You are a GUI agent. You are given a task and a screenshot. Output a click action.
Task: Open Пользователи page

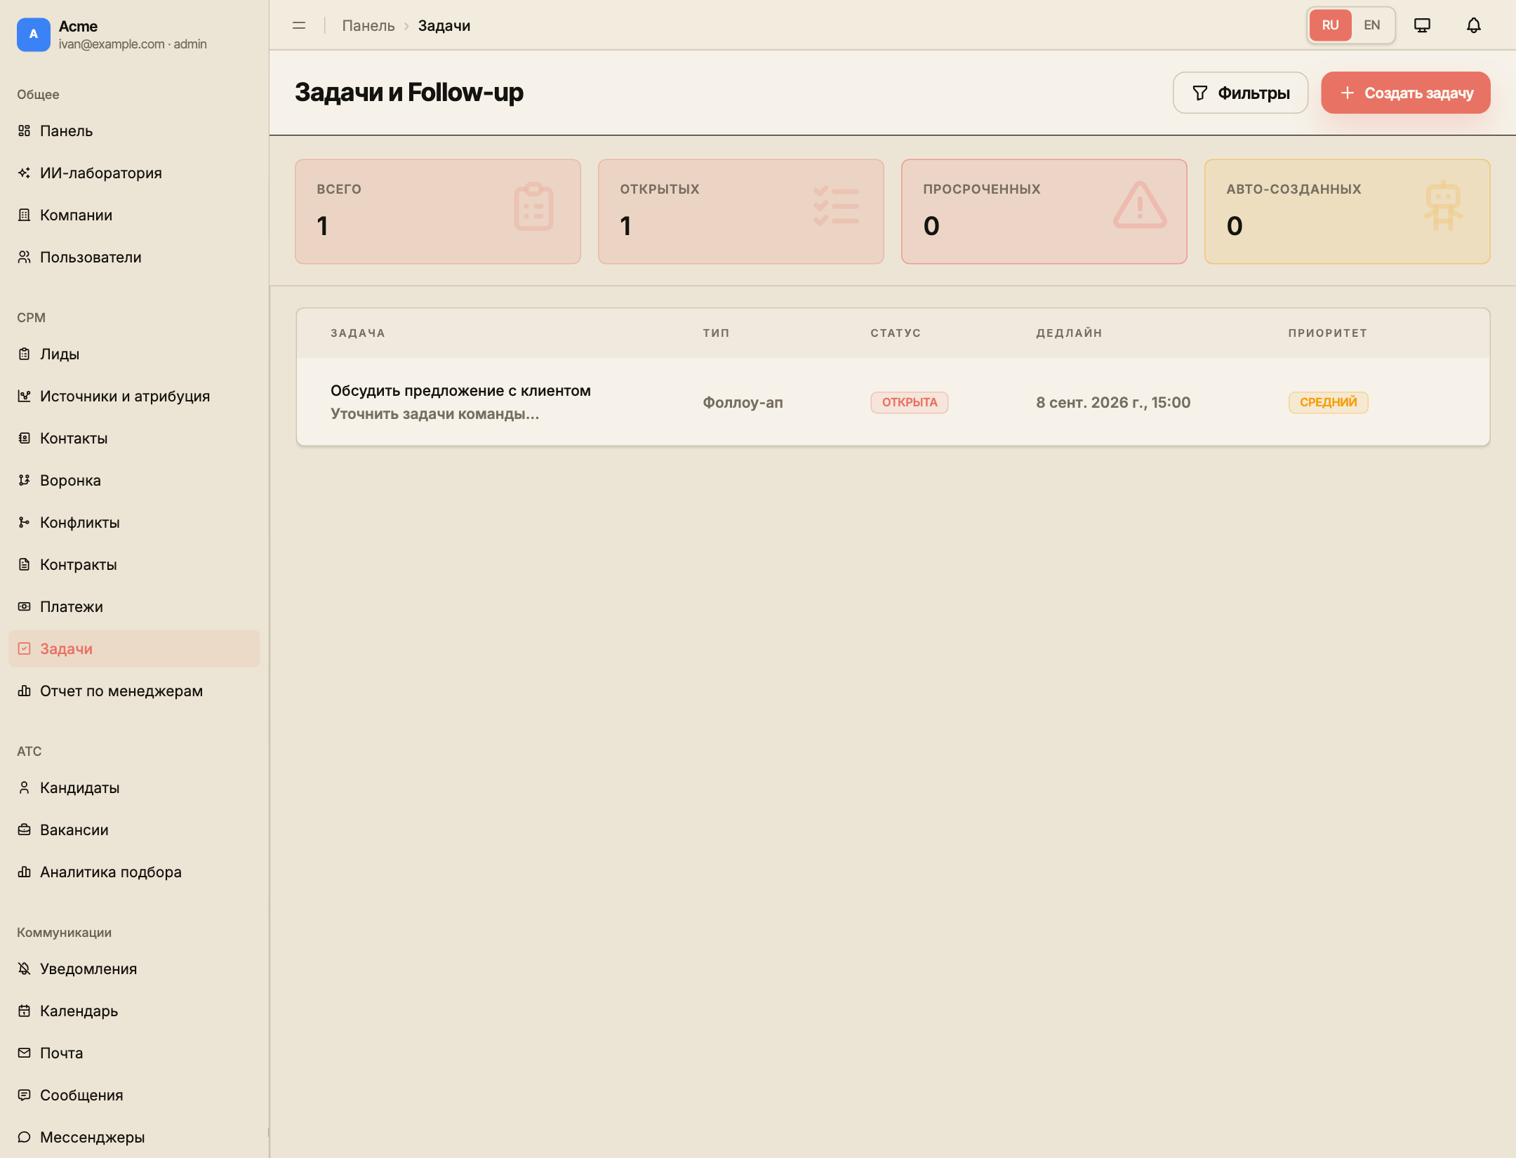click(x=134, y=257)
